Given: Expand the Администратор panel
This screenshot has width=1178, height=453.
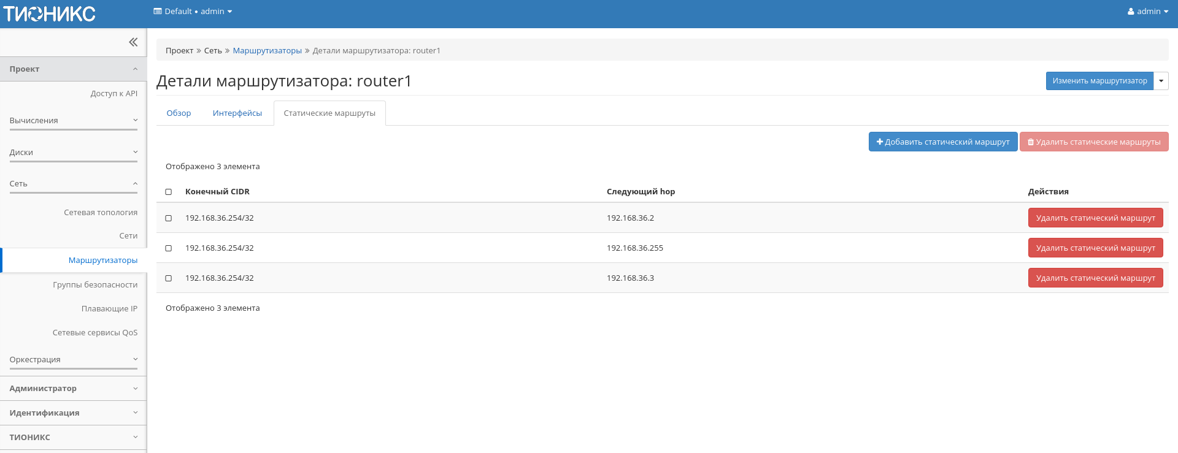Looking at the screenshot, I should click(x=73, y=389).
